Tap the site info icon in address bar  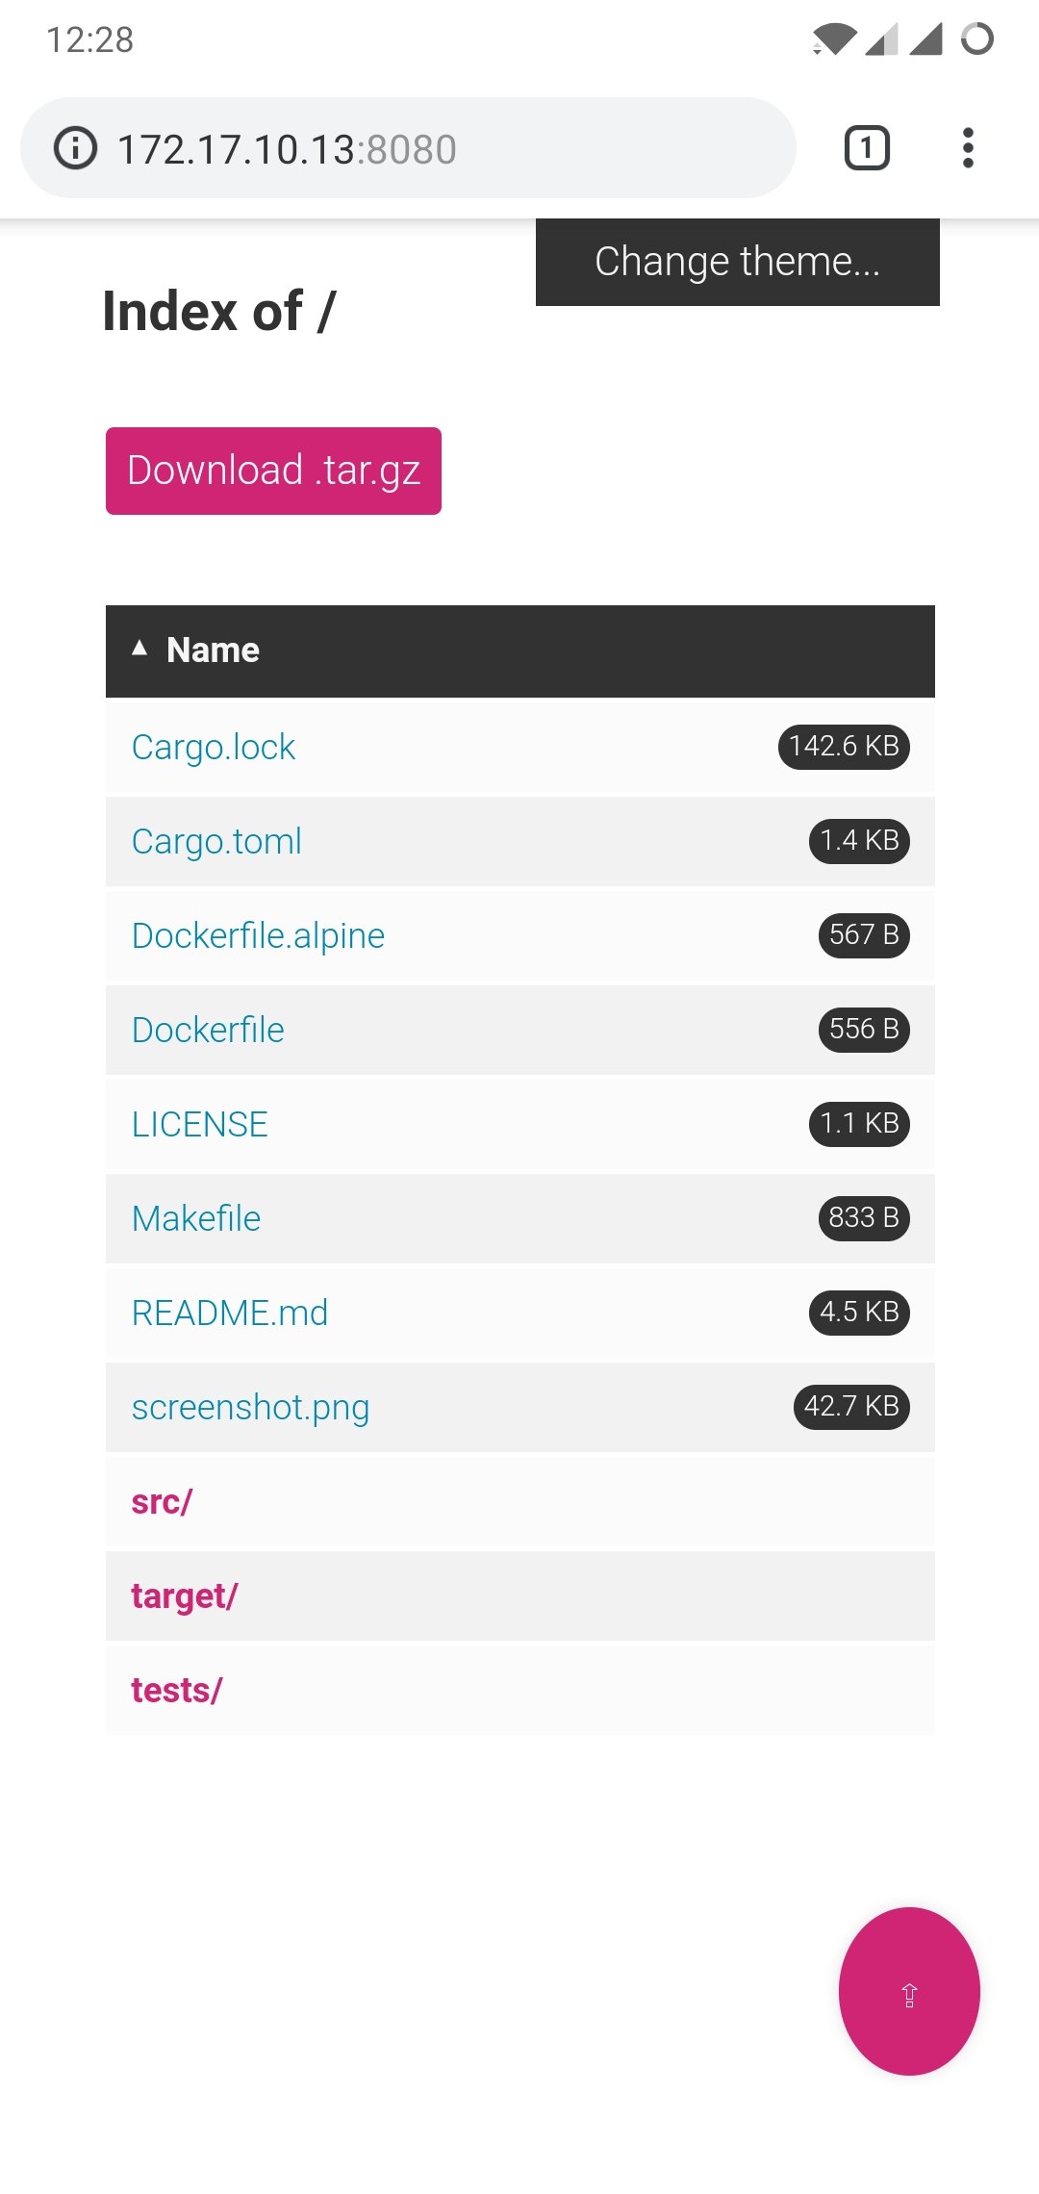75,148
